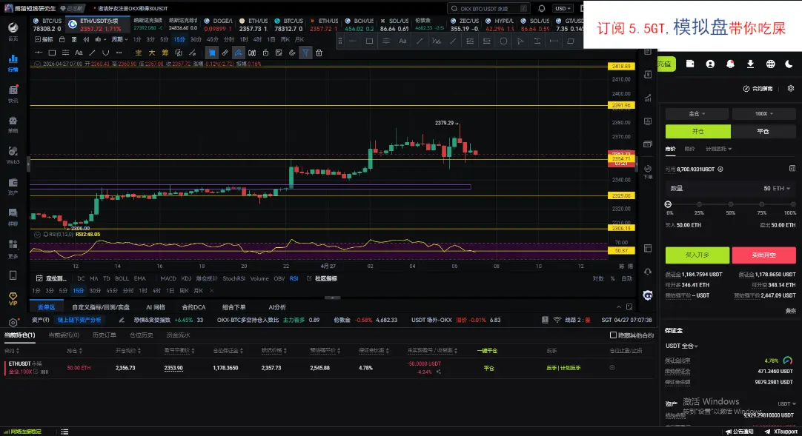Open sidebar settings hexagon gear icon
This screenshot has height=436, width=802.
[13, 323]
